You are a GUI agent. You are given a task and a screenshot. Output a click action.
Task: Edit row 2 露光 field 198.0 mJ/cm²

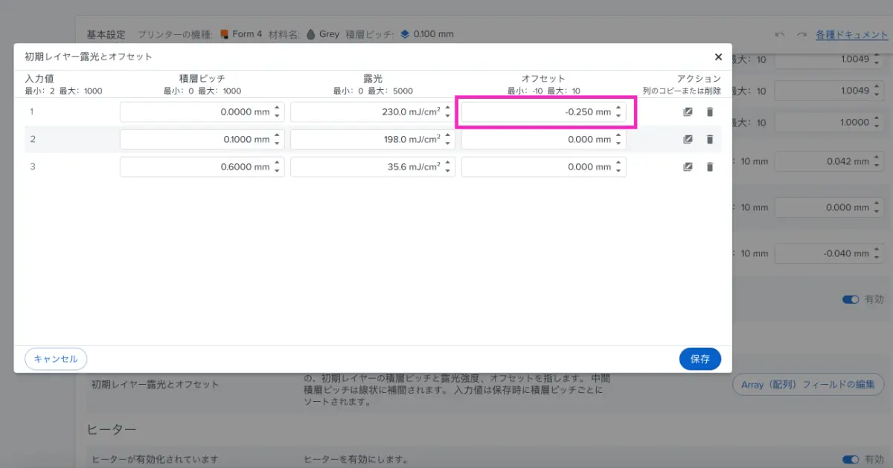click(373, 140)
